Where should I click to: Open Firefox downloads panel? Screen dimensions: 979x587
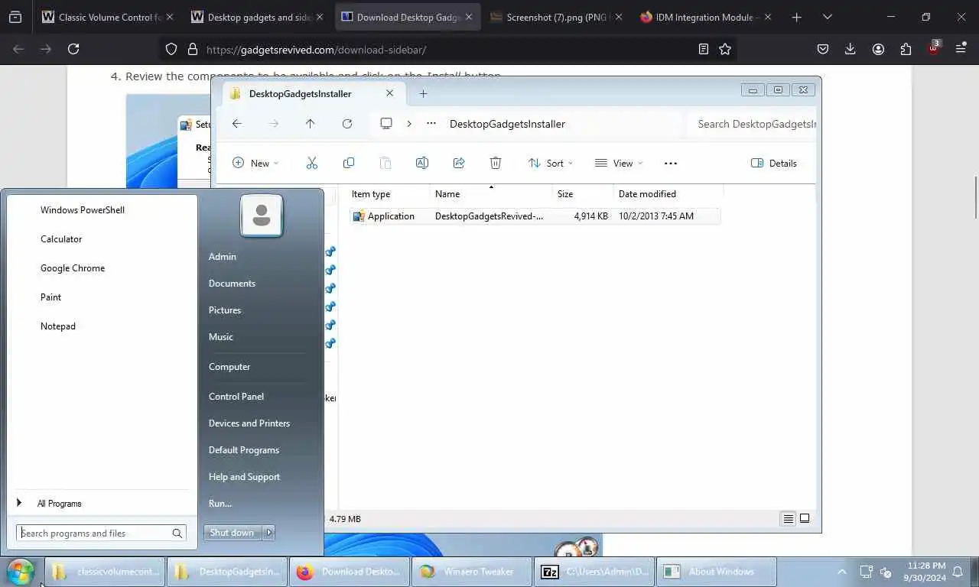[851, 49]
